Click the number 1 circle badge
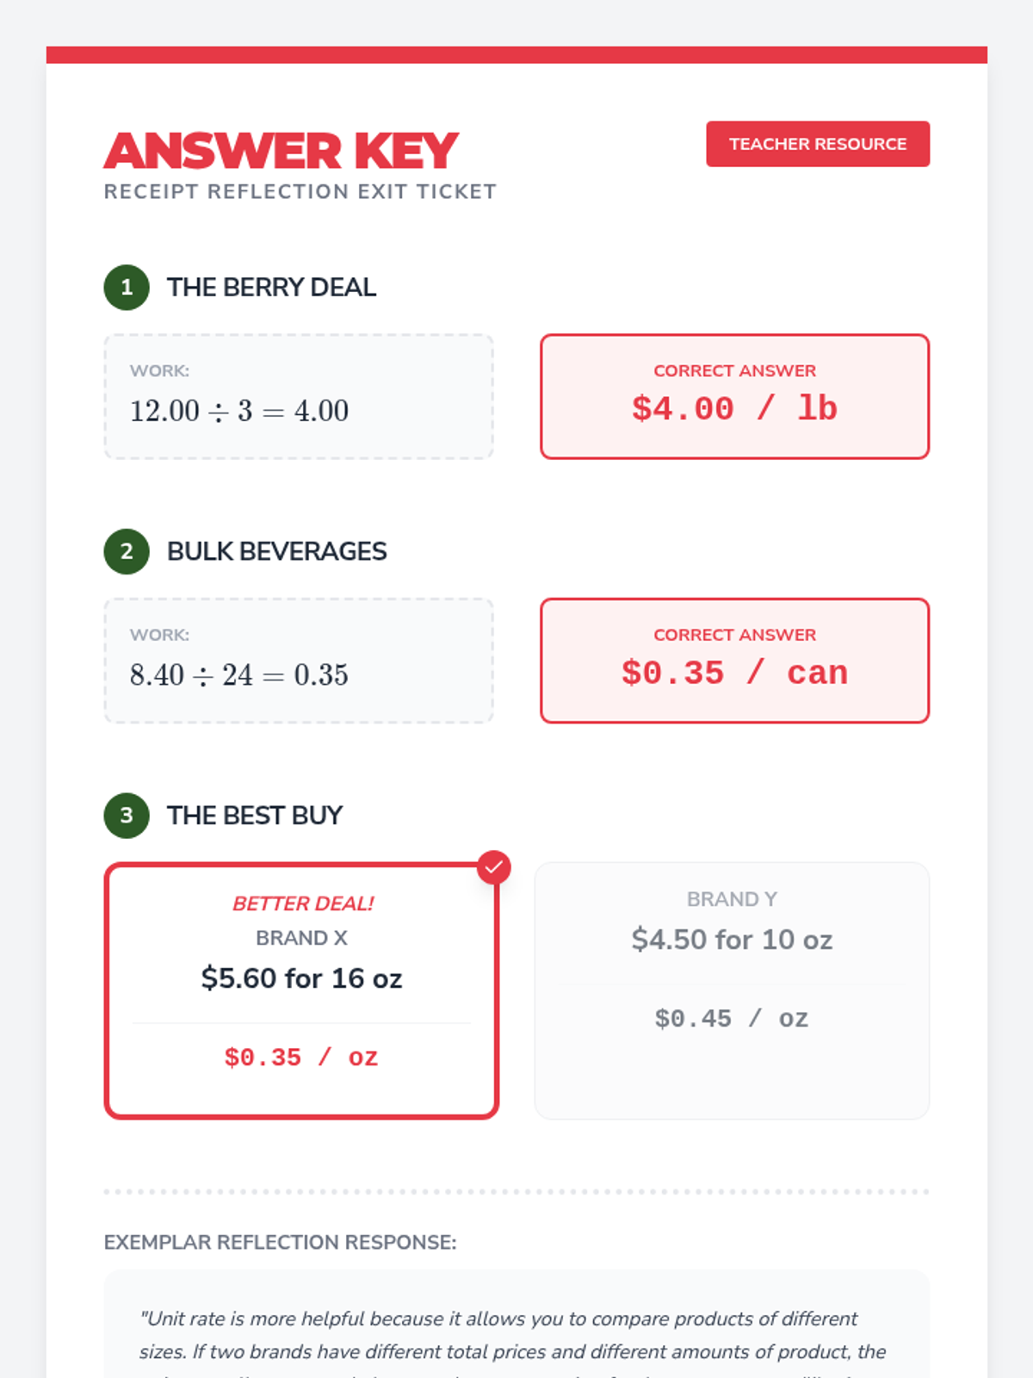 pos(127,288)
